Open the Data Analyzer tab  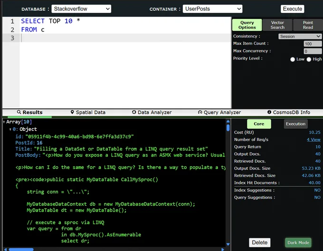tap(152, 112)
